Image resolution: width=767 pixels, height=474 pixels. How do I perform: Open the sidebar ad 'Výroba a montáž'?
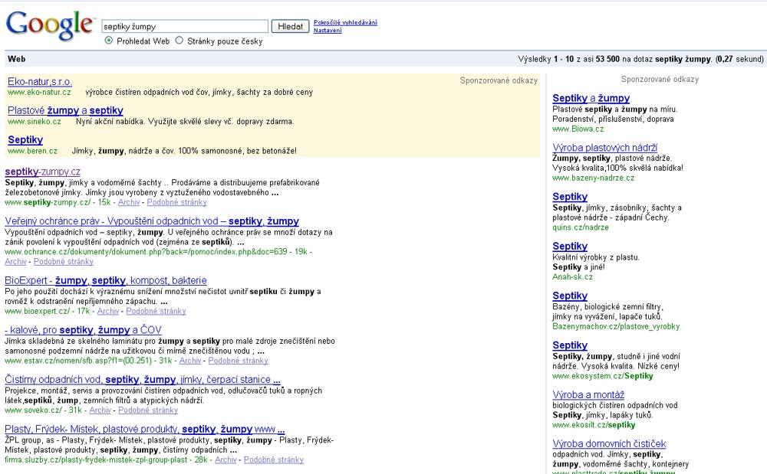tap(588, 394)
